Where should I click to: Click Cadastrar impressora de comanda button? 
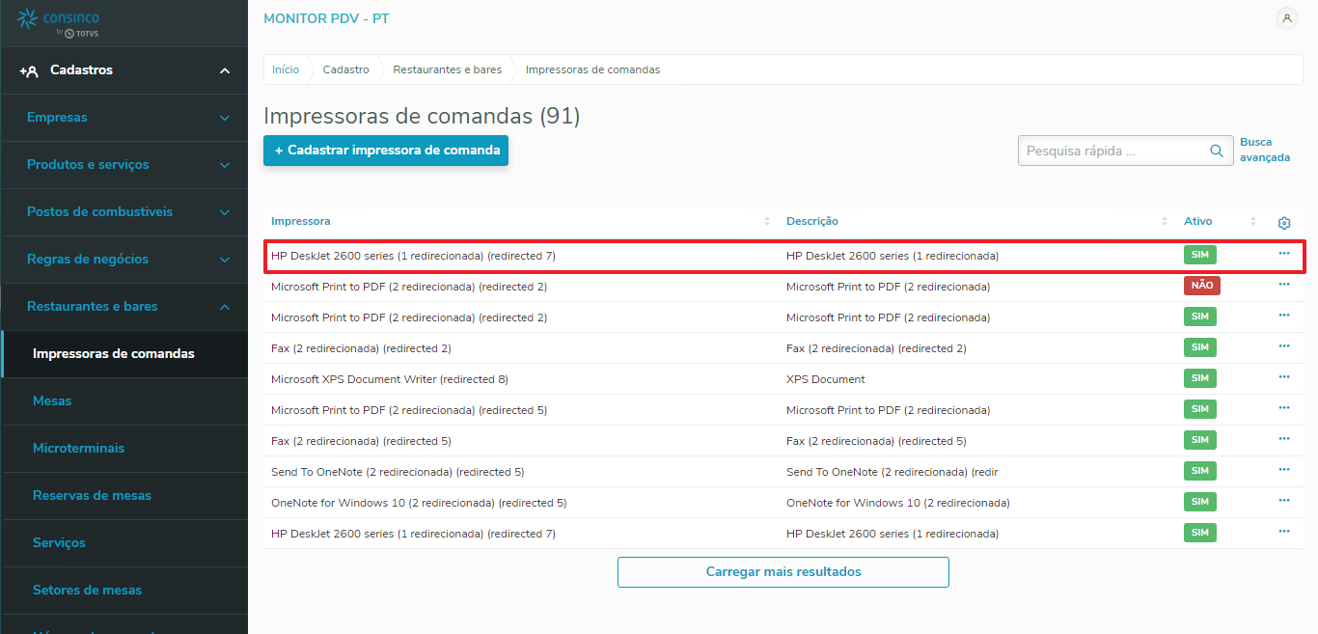click(386, 151)
